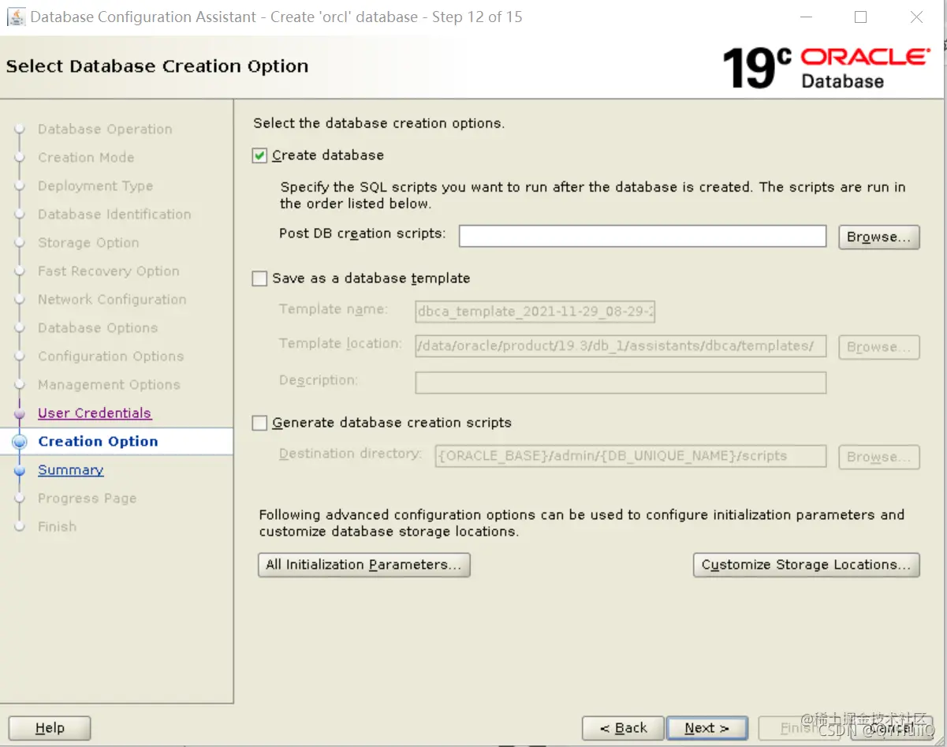Click the Template location field
The height and width of the screenshot is (747, 947).
(621, 346)
